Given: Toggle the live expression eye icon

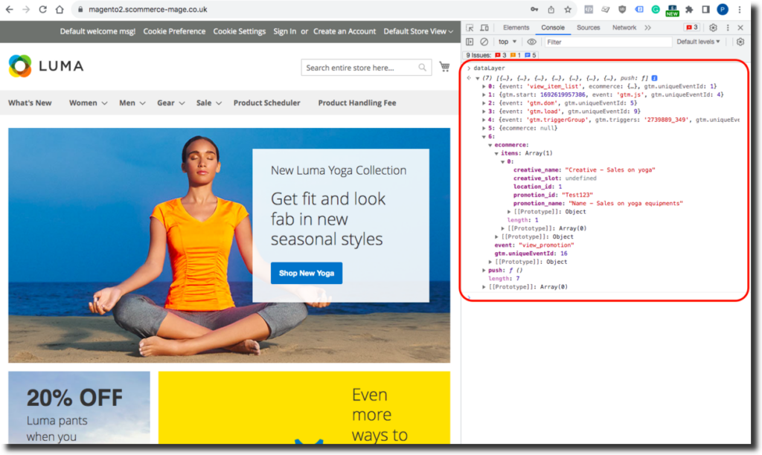Looking at the screenshot, I should [x=531, y=42].
